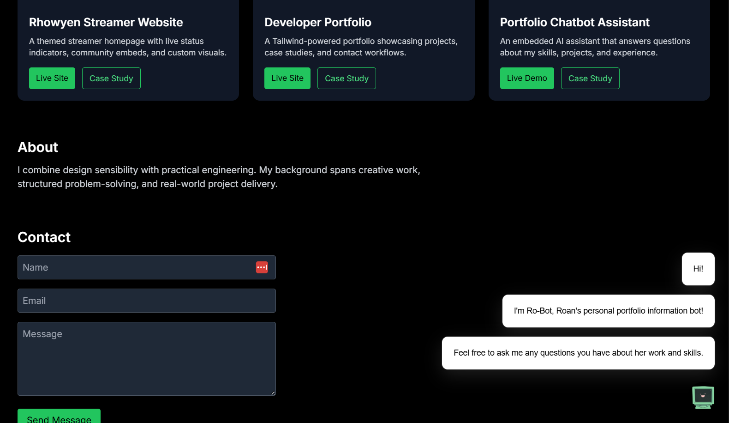Select the 'Hi!' chat bubble
This screenshot has width=729, height=423.
point(698,268)
